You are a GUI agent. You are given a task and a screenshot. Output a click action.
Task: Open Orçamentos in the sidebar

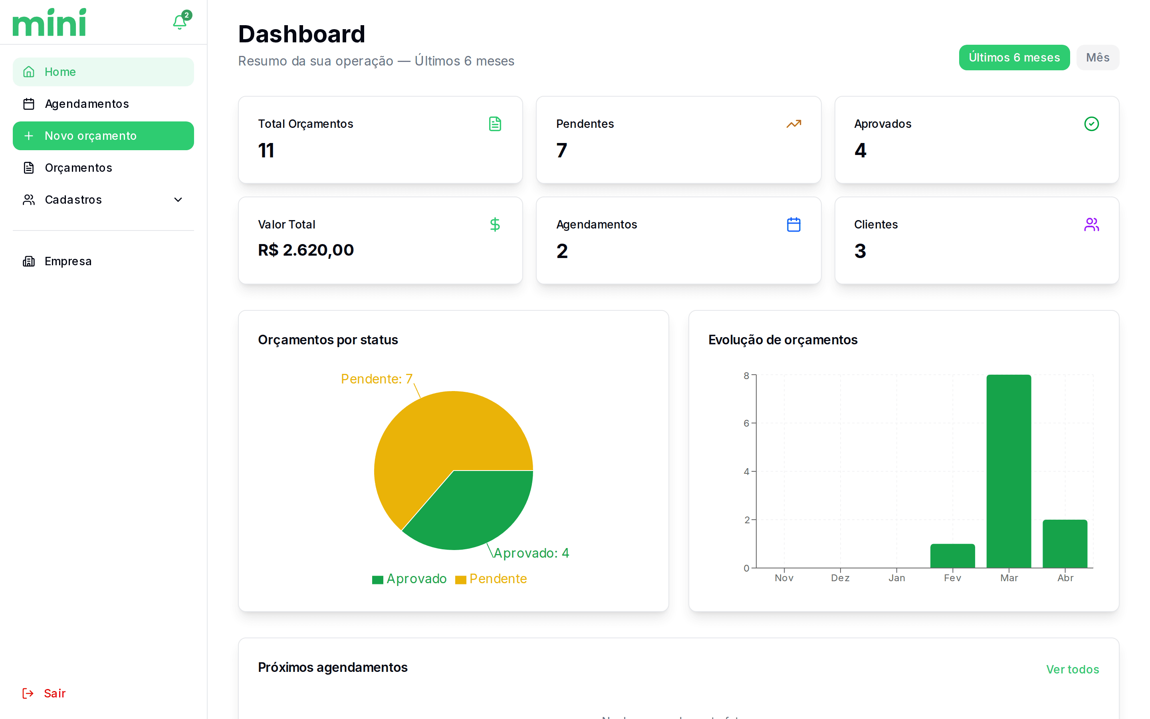[x=78, y=168]
